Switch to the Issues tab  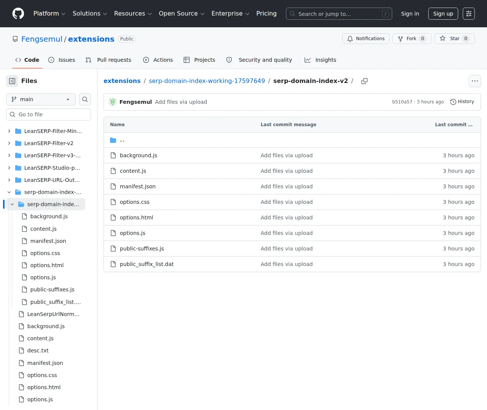coord(62,60)
